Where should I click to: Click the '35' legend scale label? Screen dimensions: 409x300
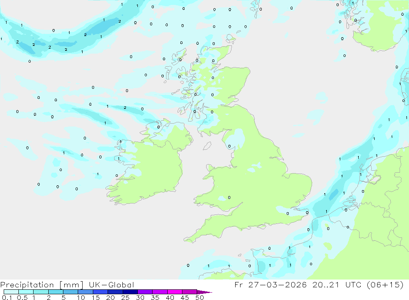pyautogui.click(x=155, y=298)
